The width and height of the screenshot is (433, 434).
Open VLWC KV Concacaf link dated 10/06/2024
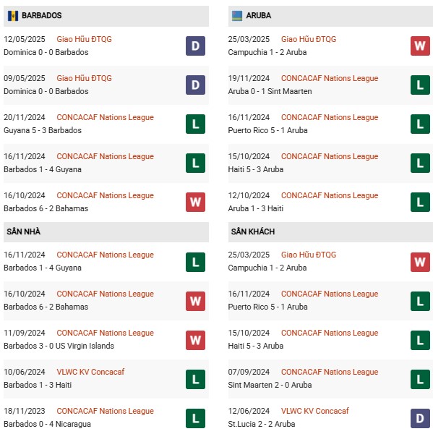(x=90, y=372)
